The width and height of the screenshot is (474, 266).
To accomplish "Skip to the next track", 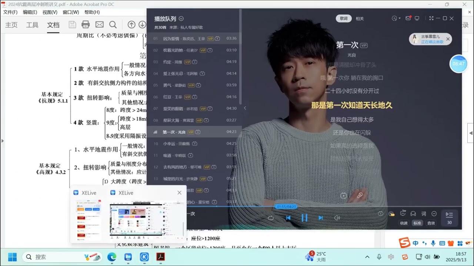I will [321, 218].
